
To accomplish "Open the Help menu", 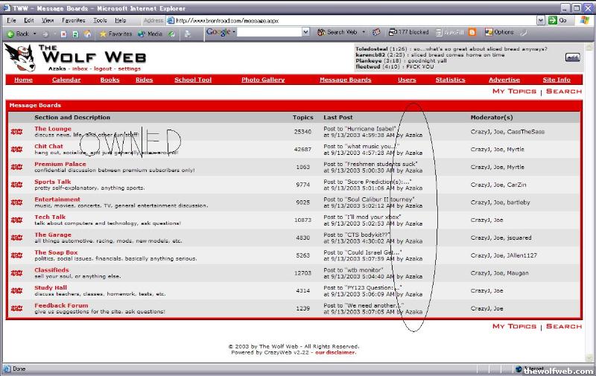I will coord(121,21).
